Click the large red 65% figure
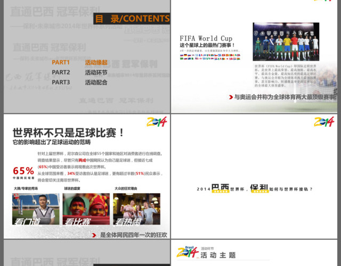 coord(23,171)
